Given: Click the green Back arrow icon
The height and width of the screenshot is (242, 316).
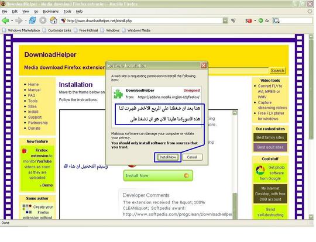Looking at the screenshot, I should pos(5,20).
